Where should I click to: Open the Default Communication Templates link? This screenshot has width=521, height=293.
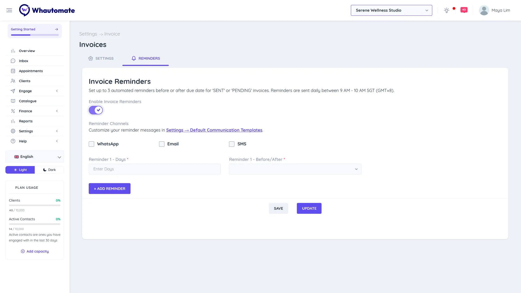(x=214, y=130)
